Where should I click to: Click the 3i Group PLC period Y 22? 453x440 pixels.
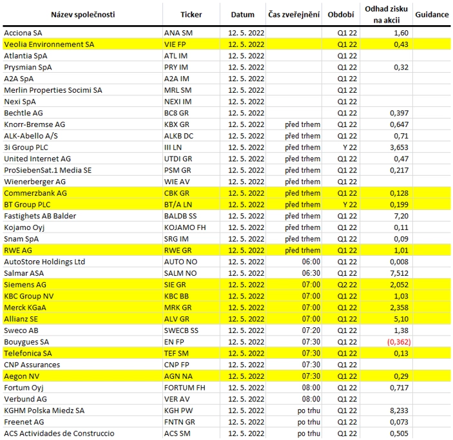(349, 148)
